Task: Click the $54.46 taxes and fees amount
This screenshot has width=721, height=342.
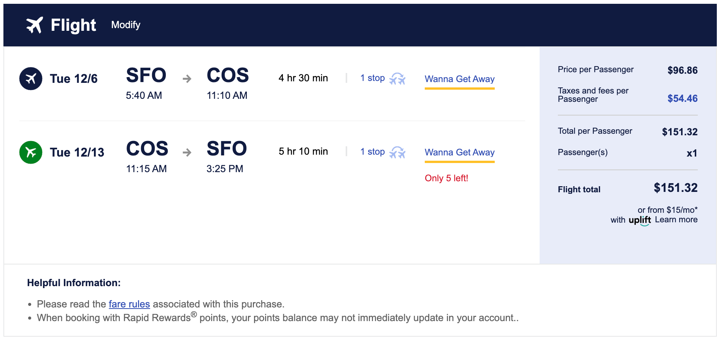Action: click(682, 98)
